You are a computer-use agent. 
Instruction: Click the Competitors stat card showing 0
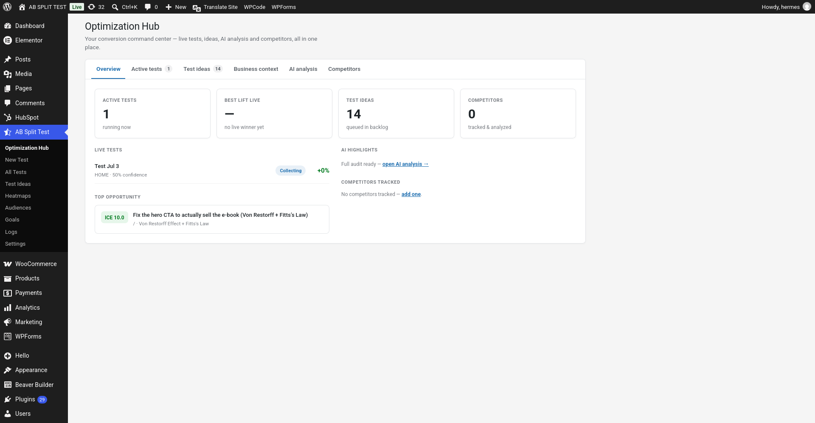[518, 113]
